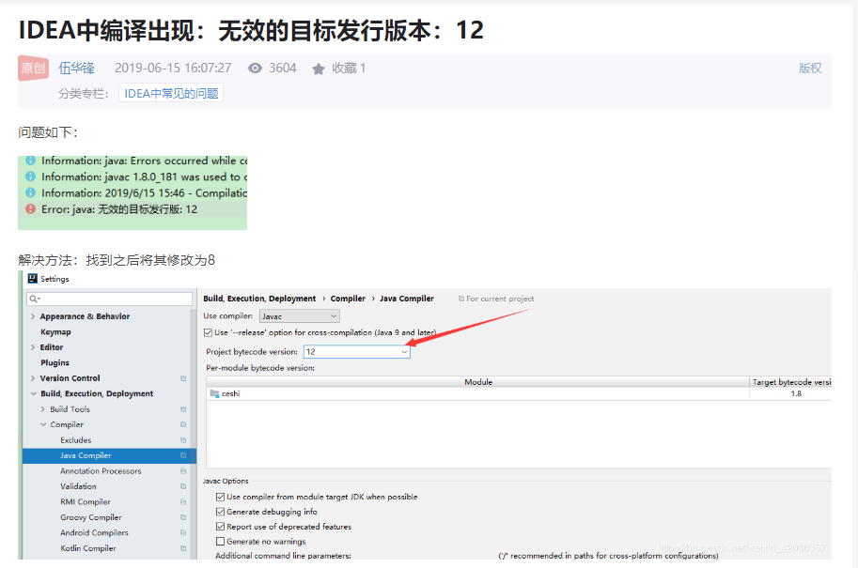The image size is (858, 568).
Task: Open IDEA中常见的问题 category link
Action: coord(171,94)
